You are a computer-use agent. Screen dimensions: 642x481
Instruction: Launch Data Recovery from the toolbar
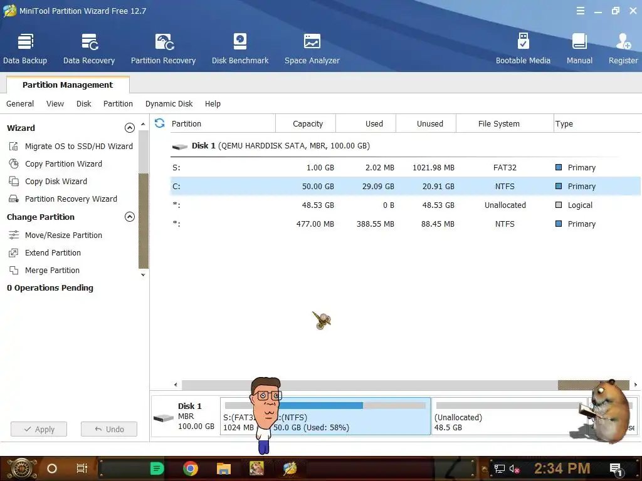coord(89,49)
